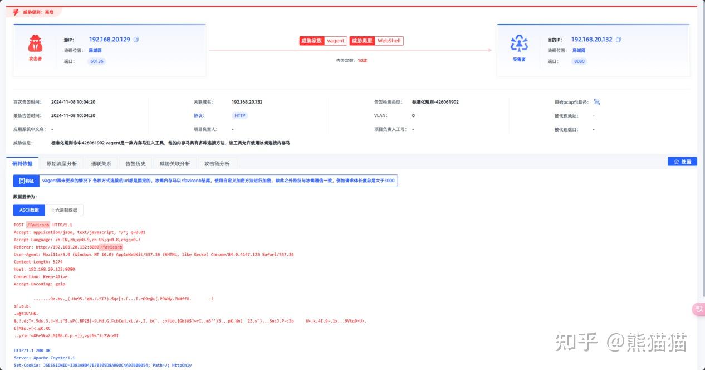The image size is (705, 370).
Task: Click the copy icon beside destination IP 192.168.20.132
Action: [x=618, y=39]
